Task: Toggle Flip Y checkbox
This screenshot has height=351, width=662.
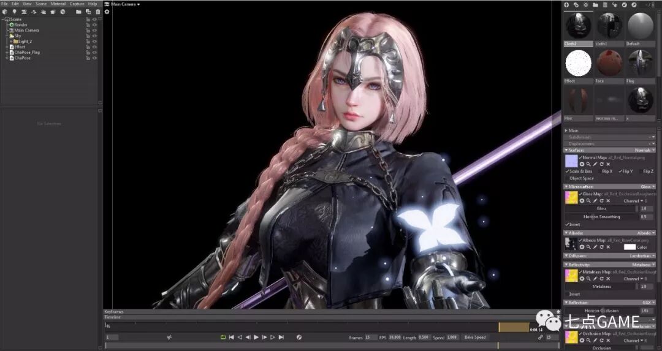Action: [x=620, y=172]
